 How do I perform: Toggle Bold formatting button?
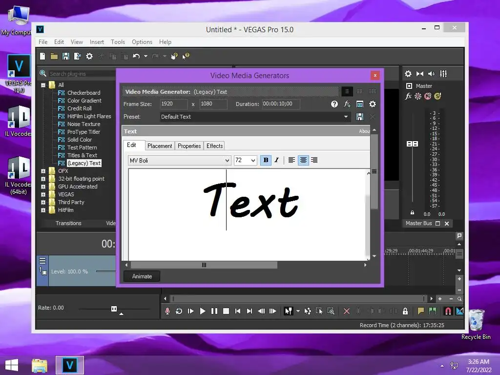click(x=266, y=160)
